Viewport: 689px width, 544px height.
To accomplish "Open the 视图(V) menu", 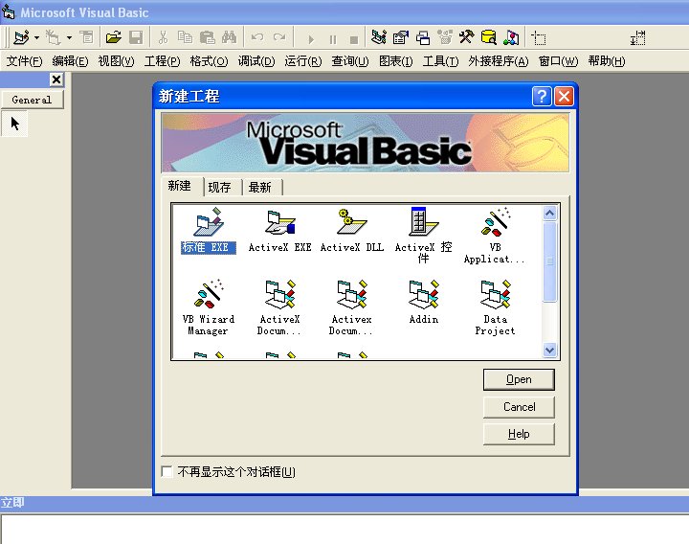I will tap(116, 61).
